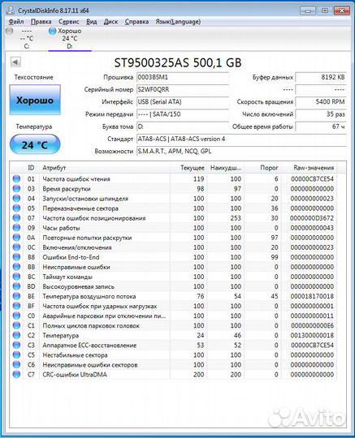Click status icon for Частота ошибок позиционирования
Viewport: 355px width, 438px height.
[x=16, y=218]
